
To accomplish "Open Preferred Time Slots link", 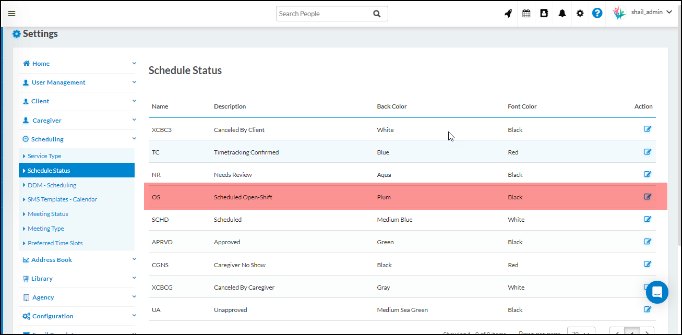I will coord(55,243).
